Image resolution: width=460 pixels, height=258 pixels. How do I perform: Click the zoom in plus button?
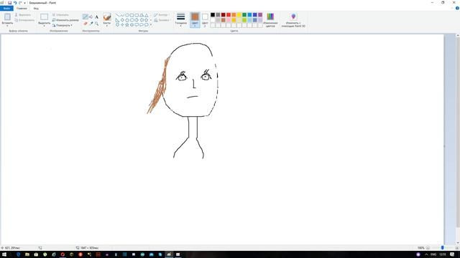click(456, 248)
